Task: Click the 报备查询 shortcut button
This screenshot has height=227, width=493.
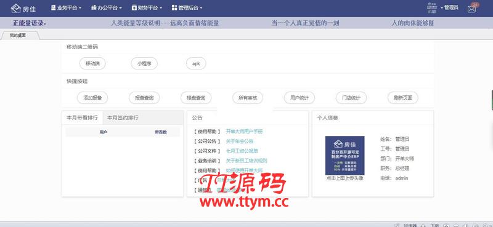Action: 144,98
